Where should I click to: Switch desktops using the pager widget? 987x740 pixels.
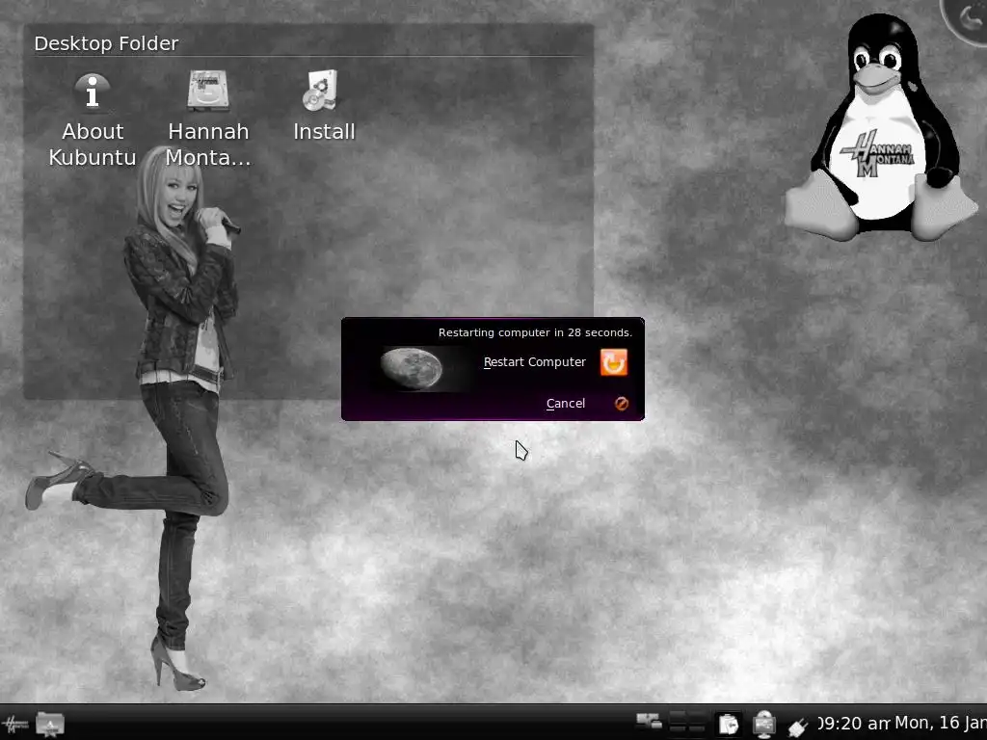(x=686, y=723)
